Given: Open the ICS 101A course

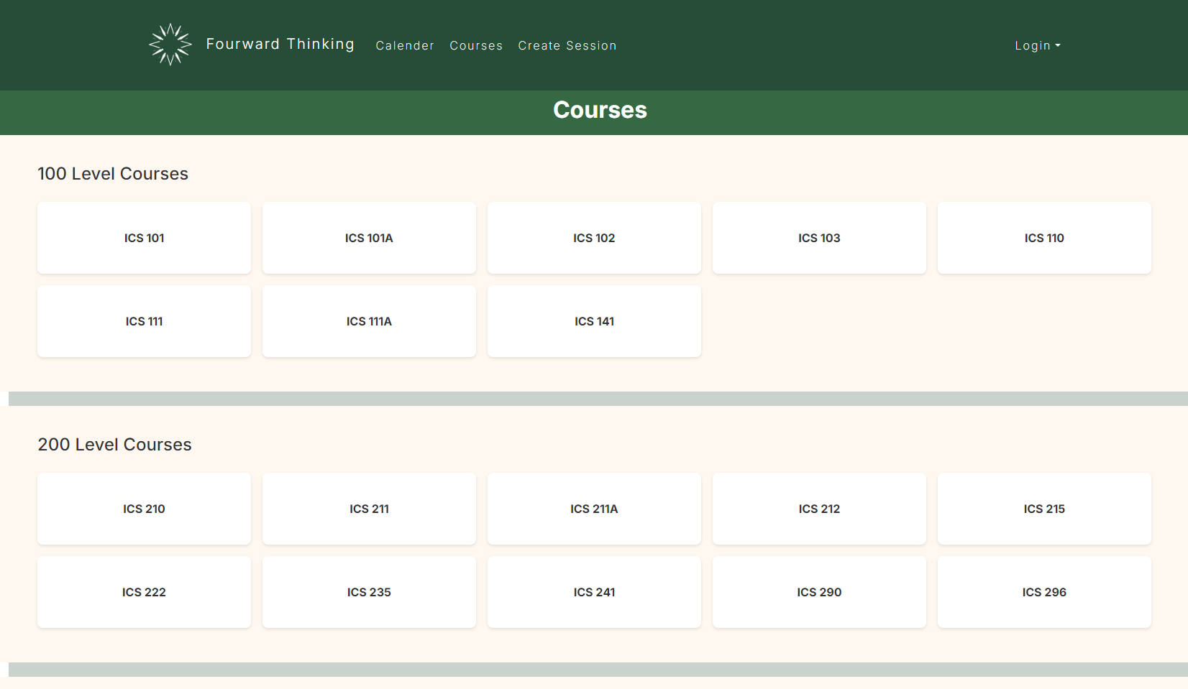Looking at the screenshot, I should pyautogui.click(x=369, y=238).
